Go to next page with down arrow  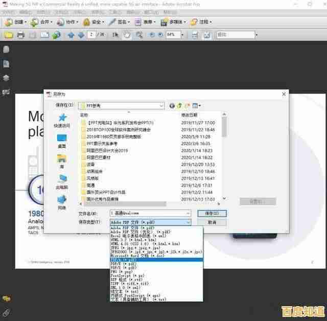pos(81,35)
